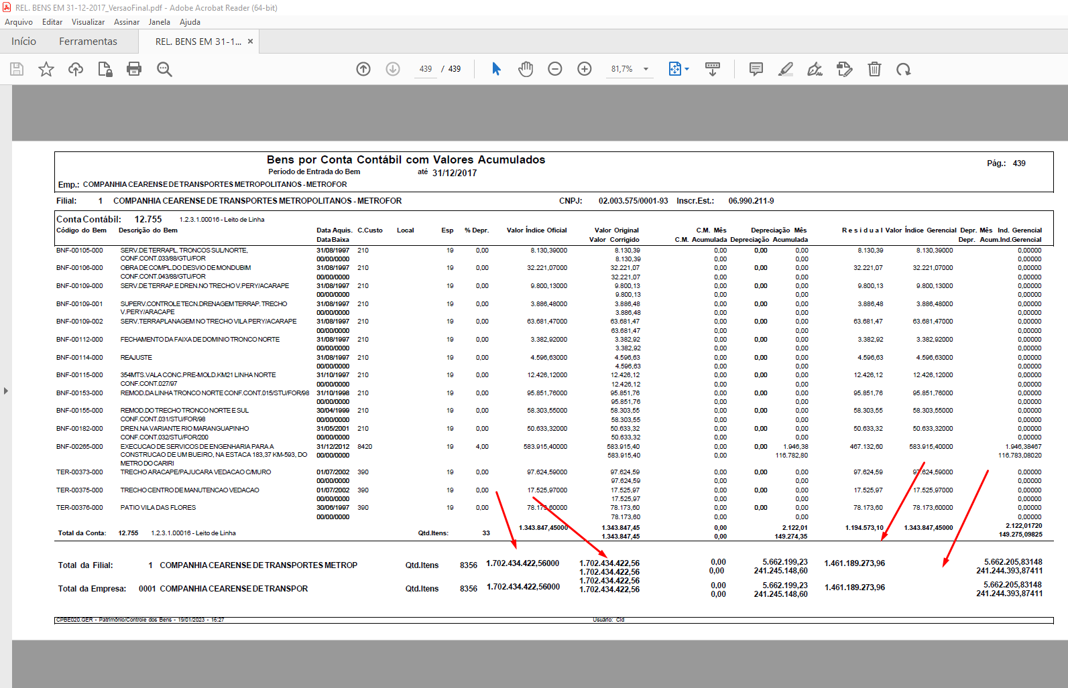1068x688 pixels.
Task: Click the date 31/12/2017 in header
Action: [x=455, y=173]
